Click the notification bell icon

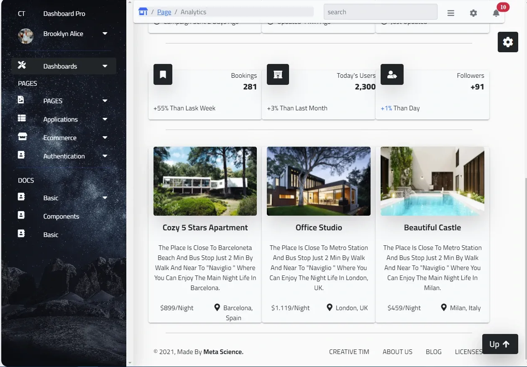496,13
